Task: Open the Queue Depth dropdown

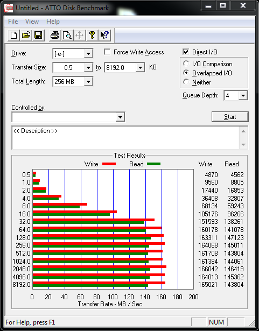Action: click(243, 96)
